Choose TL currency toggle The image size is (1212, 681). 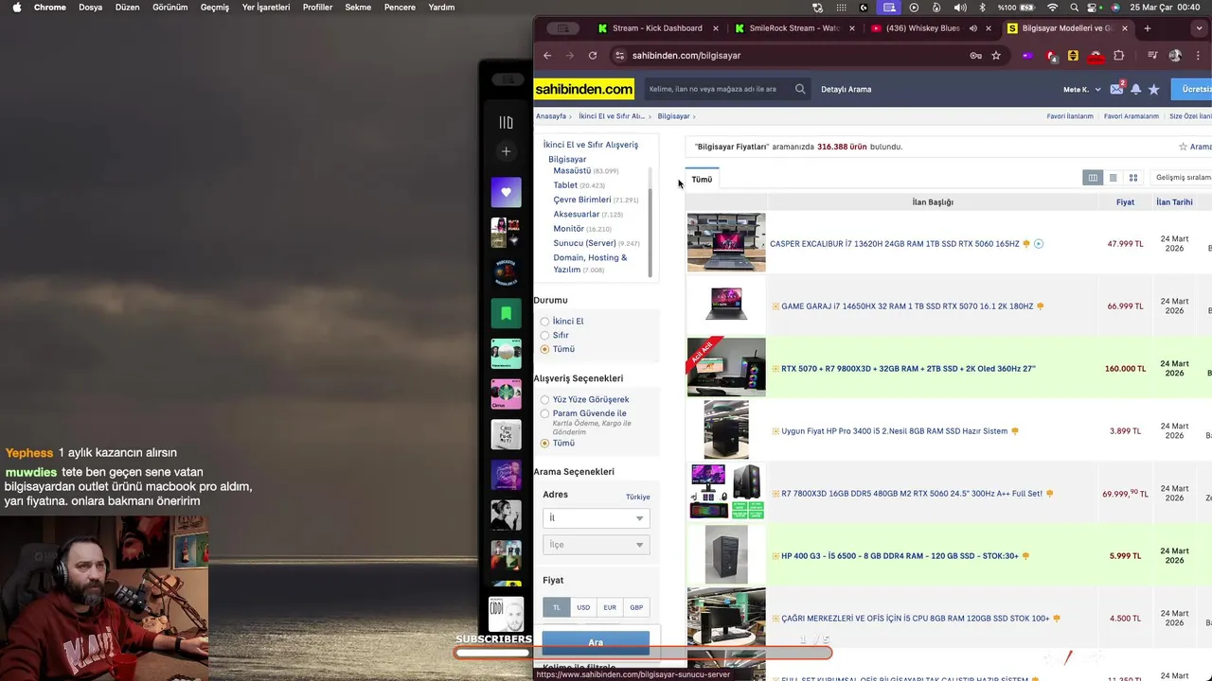coord(556,607)
